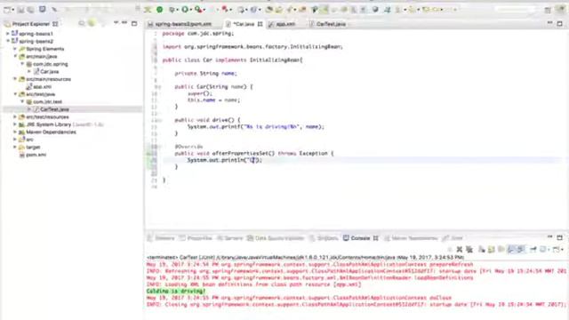Click the Save All toolbar icon
This screenshot has height=320, width=569.
click(31, 10)
